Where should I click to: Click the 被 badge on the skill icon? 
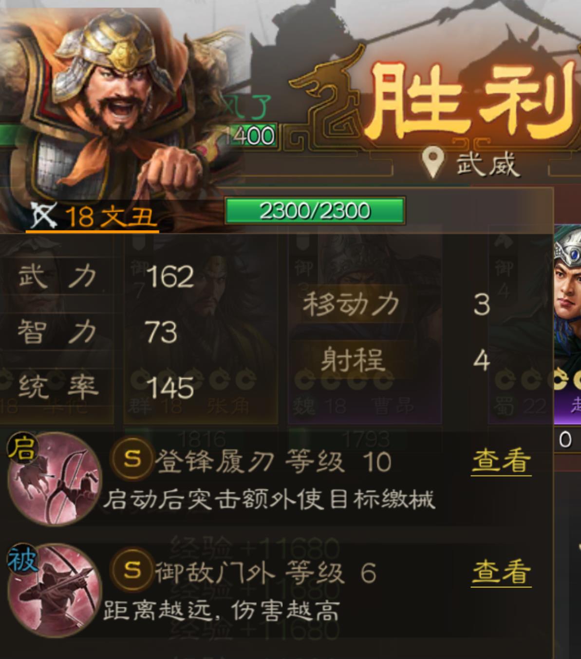[x=22, y=560]
